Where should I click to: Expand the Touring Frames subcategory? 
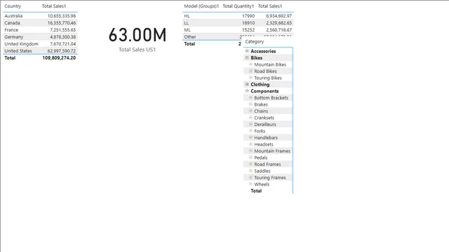[250, 177]
